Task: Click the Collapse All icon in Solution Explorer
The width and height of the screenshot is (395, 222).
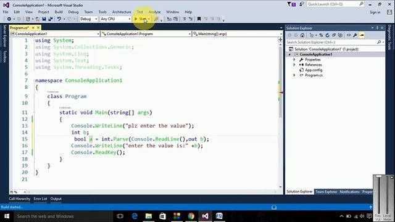Action: pos(334,35)
